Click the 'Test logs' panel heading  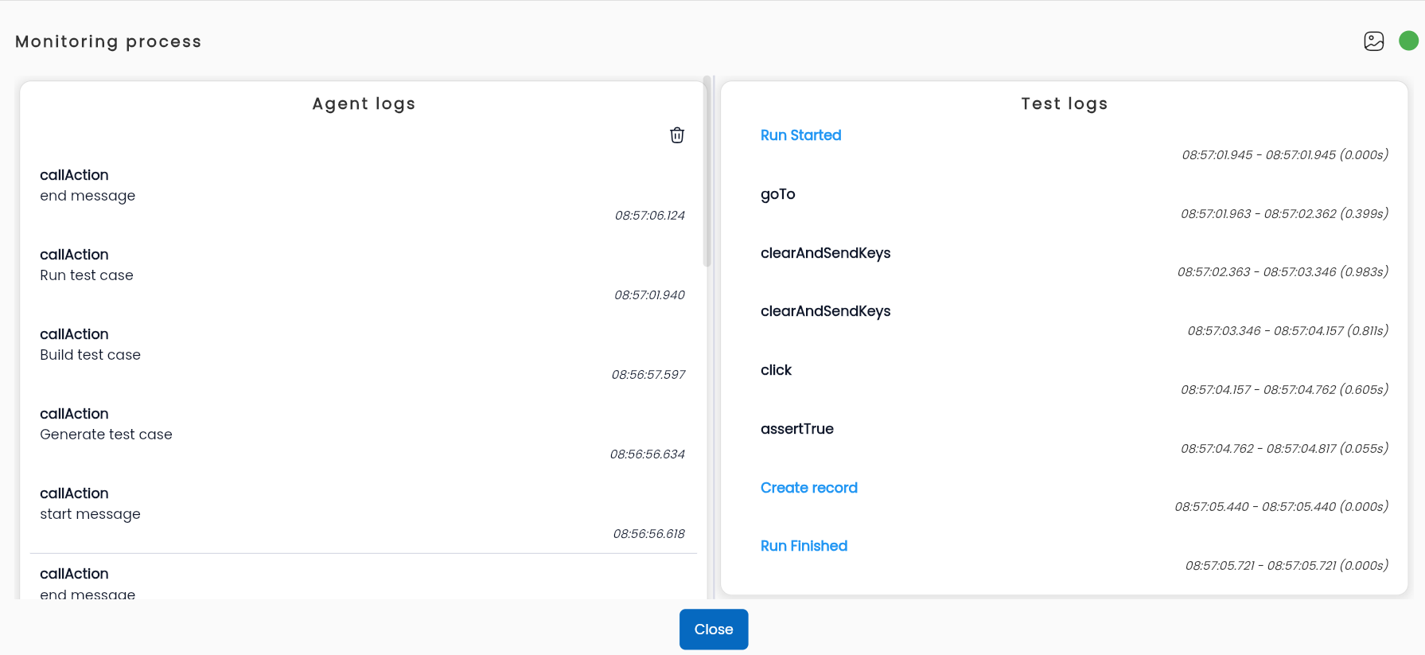1064,103
